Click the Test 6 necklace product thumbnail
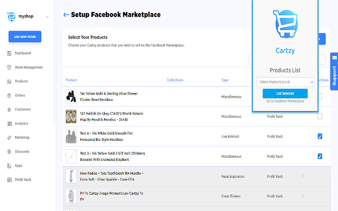The width and height of the screenshot is (338, 211). tap(71, 136)
